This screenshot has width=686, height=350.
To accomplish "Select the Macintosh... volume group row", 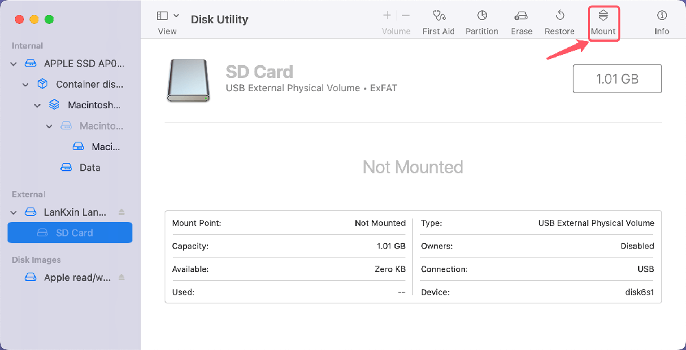I will point(70,105).
